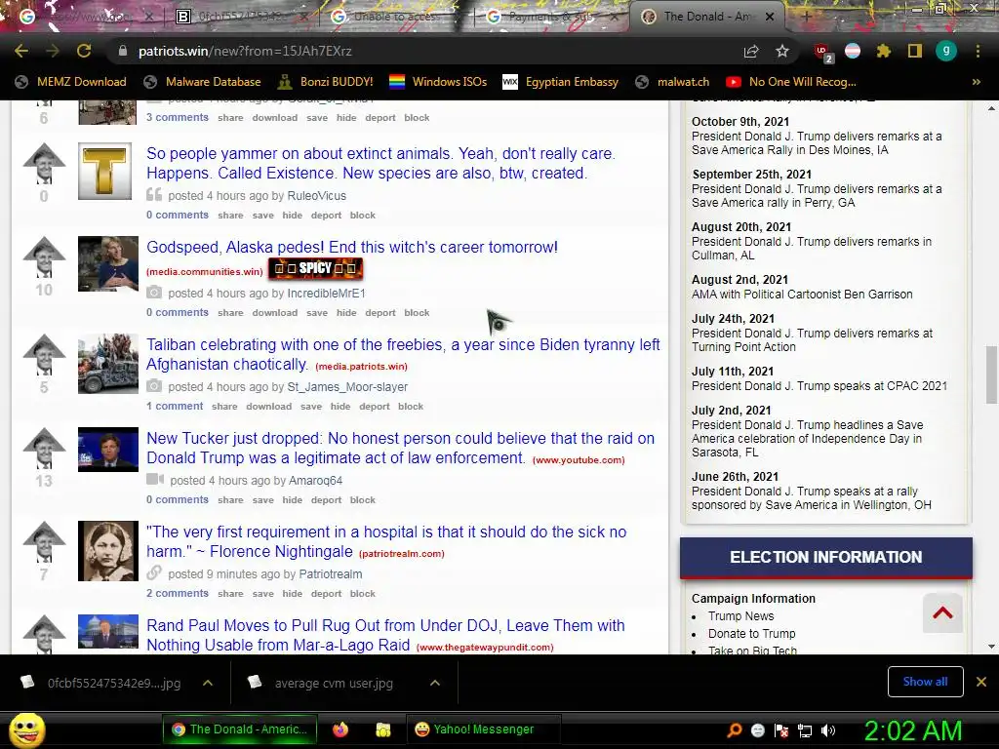Image resolution: width=999 pixels, height=749 pixels.
Task: Open the MEMZ Download bookmark
Action: 70,82
